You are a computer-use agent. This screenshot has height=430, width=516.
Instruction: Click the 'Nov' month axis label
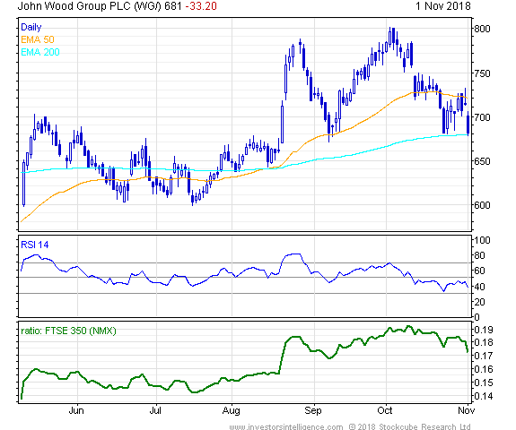(467, 410)
